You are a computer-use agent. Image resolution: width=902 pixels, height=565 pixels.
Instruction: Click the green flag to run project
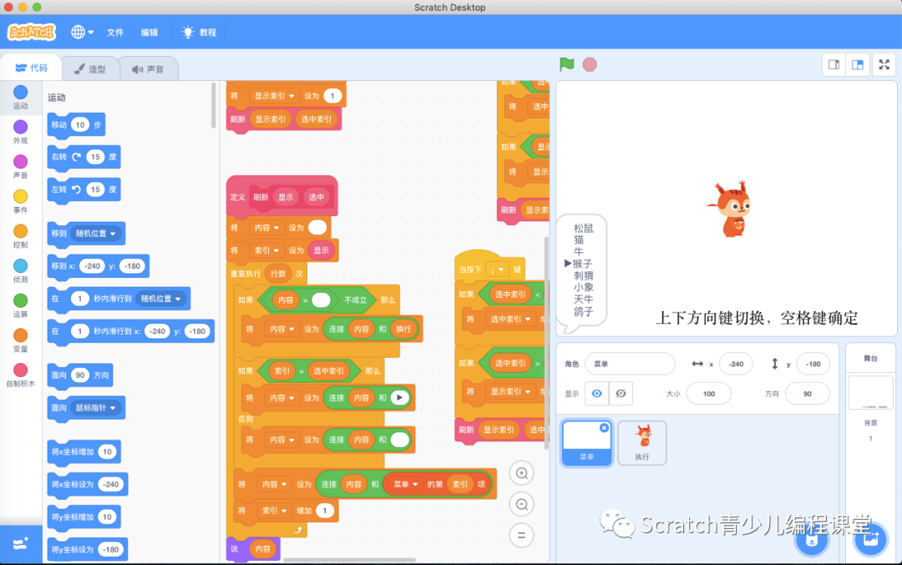pyautogui.click(x=566, y=63)
